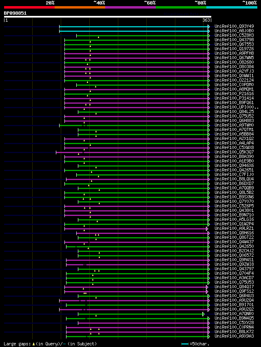Click the UniRef100_Q43801 label
This screenshot has width=261, height=347.
pos(234,211)
